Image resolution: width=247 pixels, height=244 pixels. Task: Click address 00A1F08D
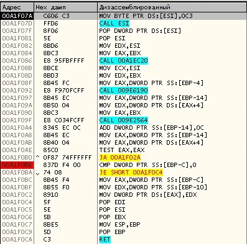[17, 76]
